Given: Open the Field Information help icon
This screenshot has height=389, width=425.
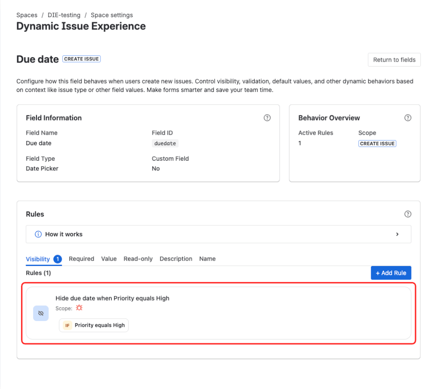Looking at the screenshot, I should [x=267, y=118].
